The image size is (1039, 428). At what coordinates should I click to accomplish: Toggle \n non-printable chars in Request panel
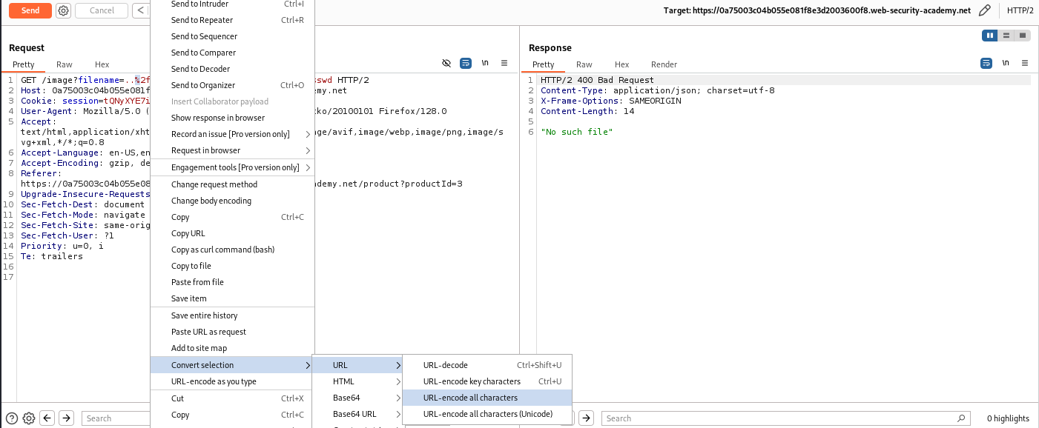point(485,64)
